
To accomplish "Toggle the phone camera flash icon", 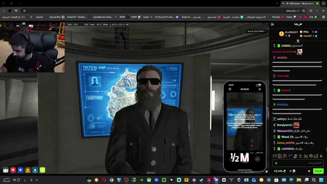I will point(230,89).
